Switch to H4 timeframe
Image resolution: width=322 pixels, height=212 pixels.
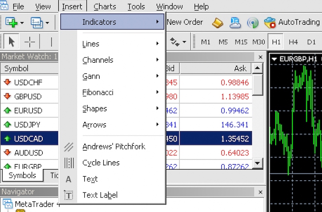point(293,42)
